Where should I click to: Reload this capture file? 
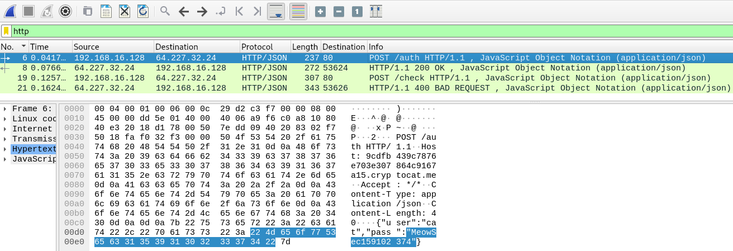pyautogui.click(x=143, y=11)
